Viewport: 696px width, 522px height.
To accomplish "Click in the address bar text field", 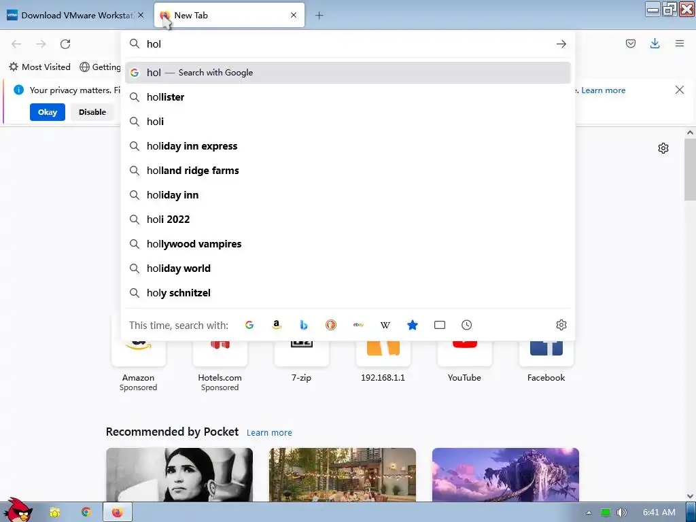I will coord(347,44).
